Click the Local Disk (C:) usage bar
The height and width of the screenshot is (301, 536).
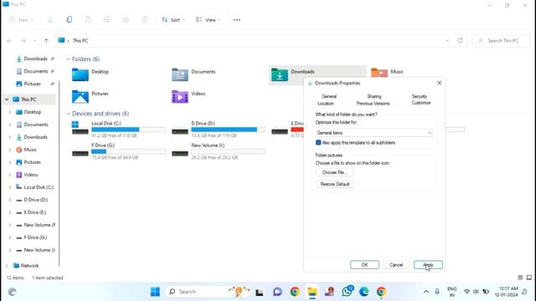pyautogui.click(x=128, y=130)
